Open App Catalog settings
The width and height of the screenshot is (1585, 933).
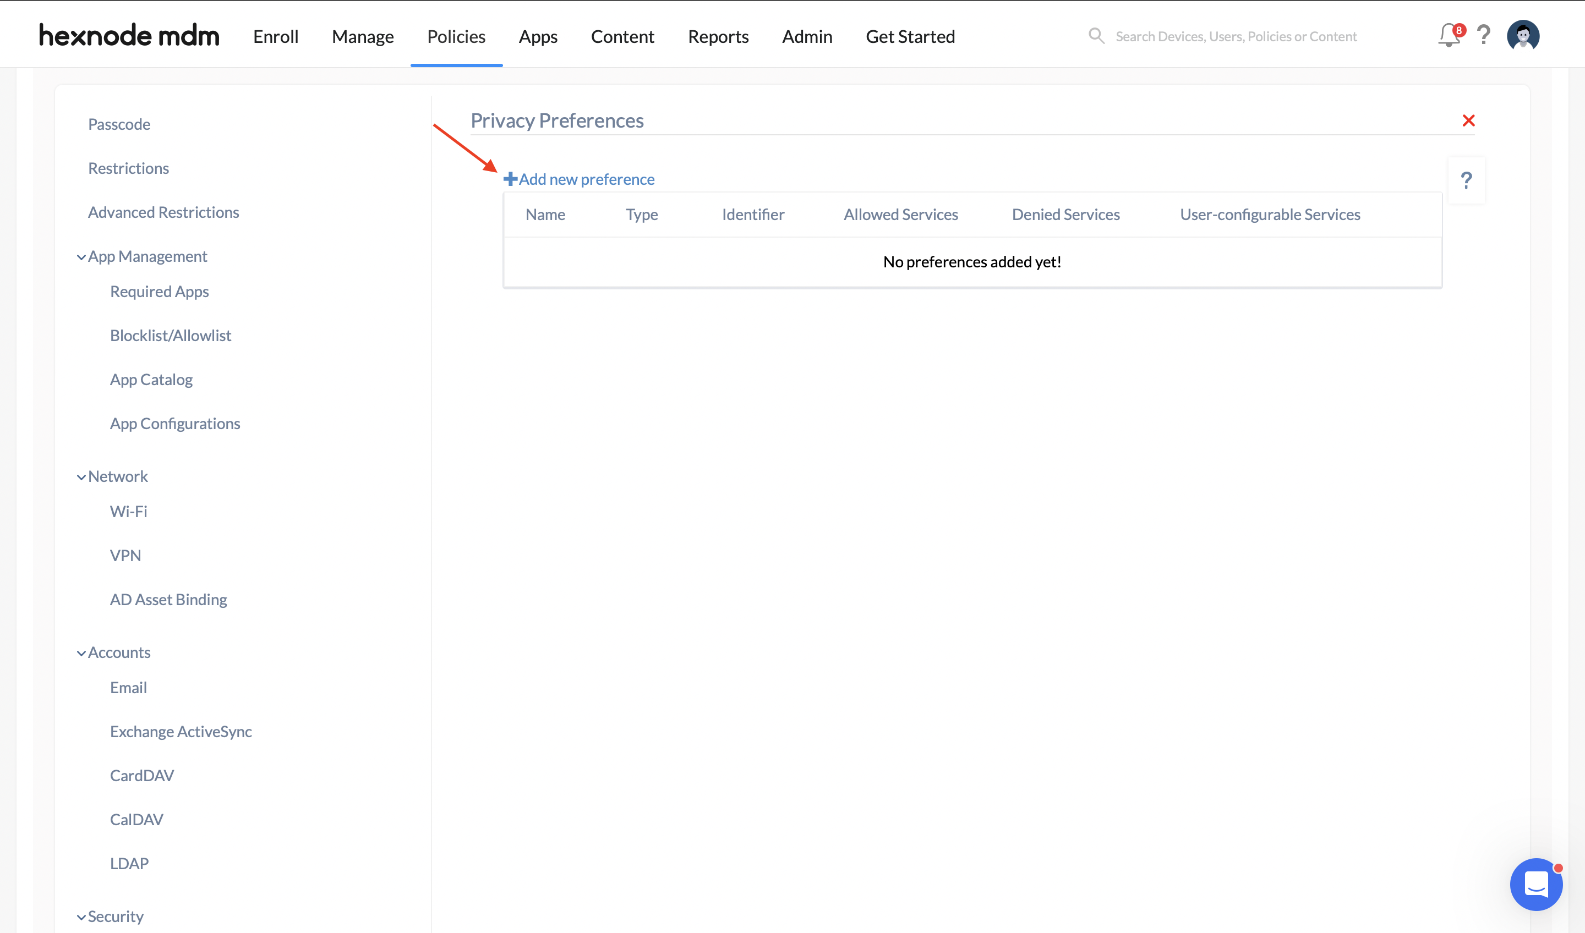click(151, 379)
